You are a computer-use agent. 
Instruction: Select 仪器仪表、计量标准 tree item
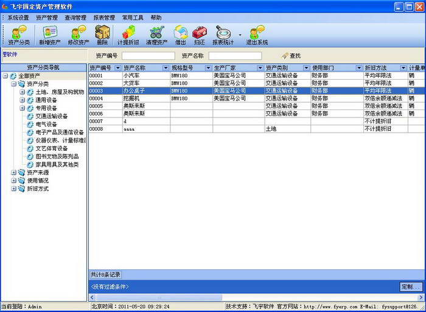tap(61, 140)
